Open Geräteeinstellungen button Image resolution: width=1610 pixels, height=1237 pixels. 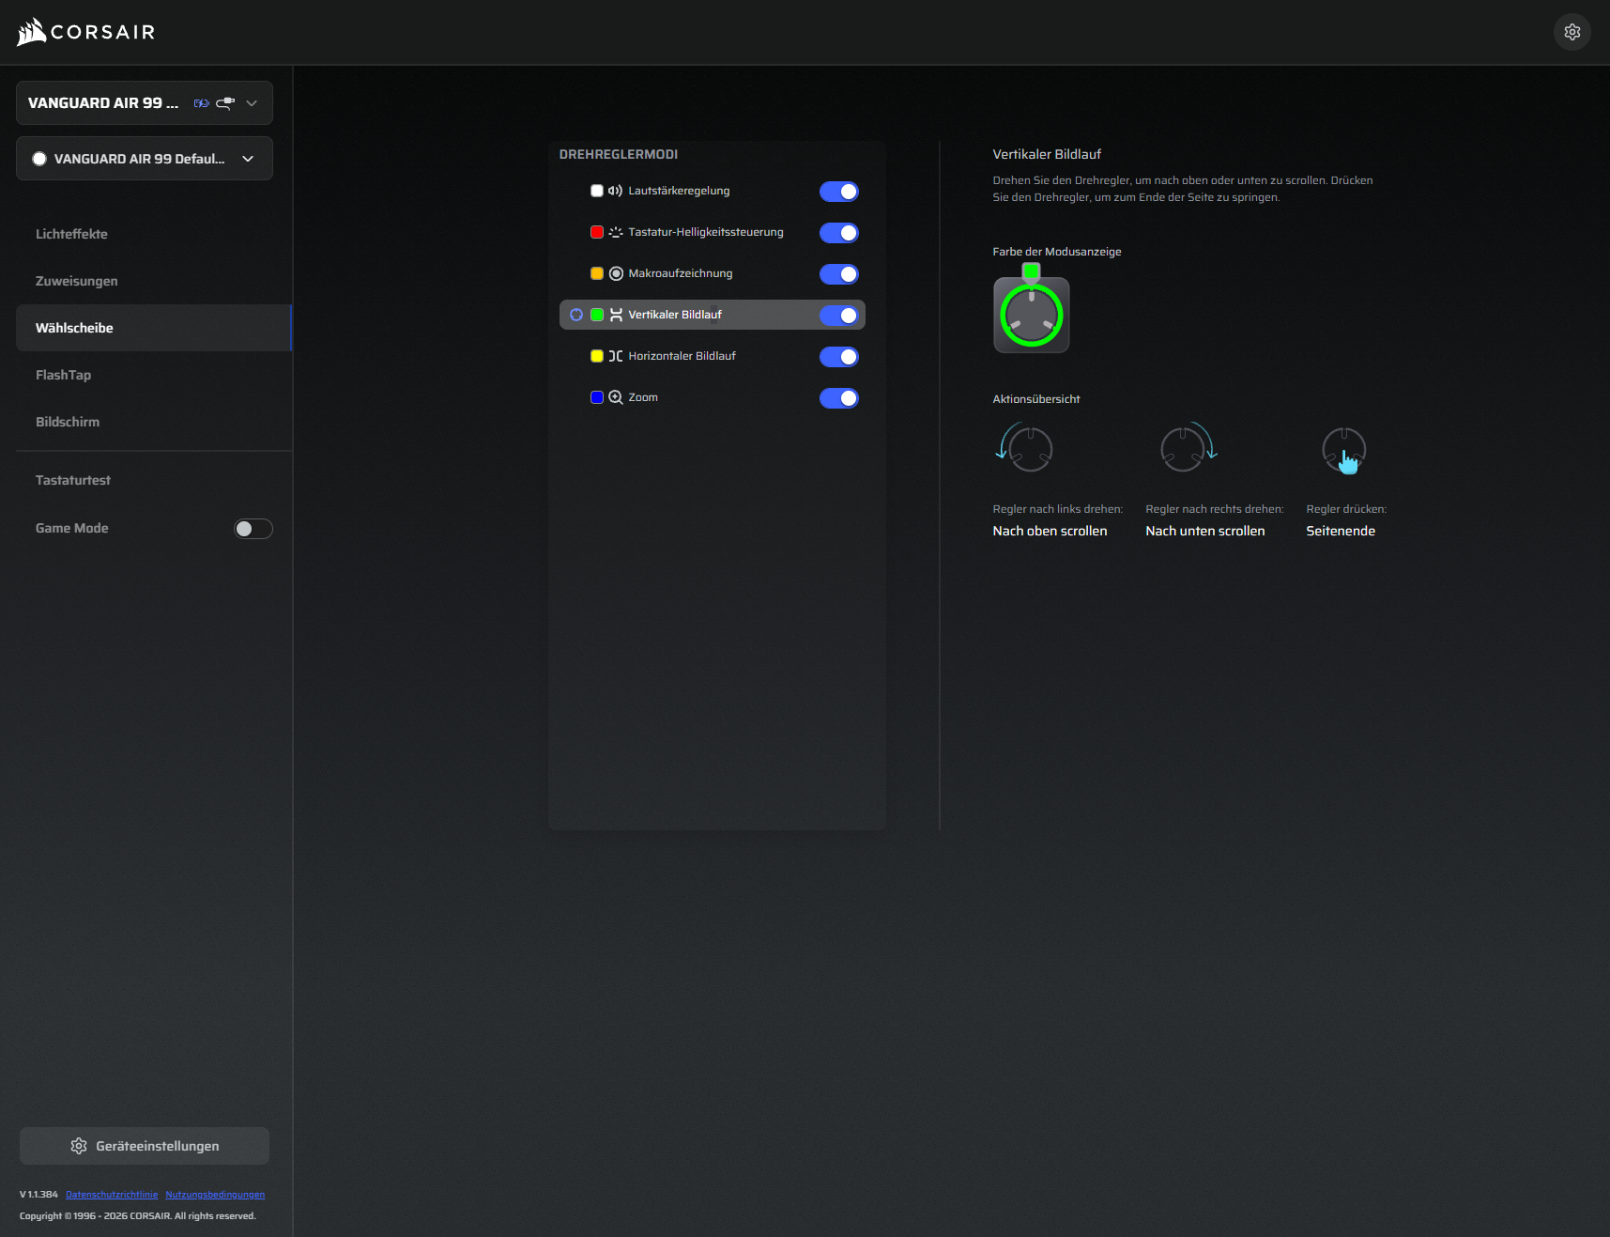[x=145, y=1146]
